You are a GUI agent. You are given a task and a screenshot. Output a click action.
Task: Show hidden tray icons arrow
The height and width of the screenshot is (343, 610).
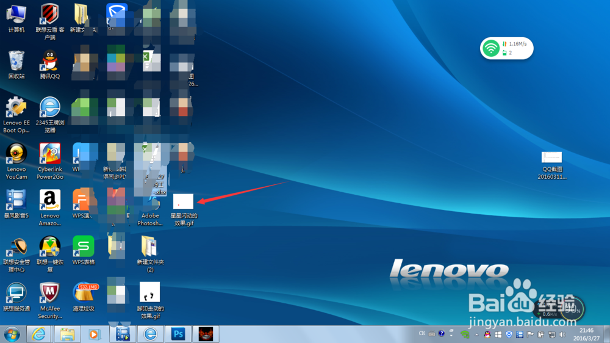tap(476, 334)
